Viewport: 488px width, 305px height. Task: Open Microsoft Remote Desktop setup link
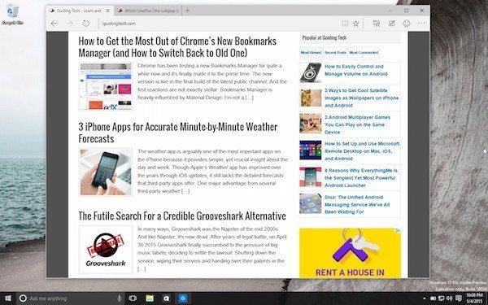tap(362, 151)
